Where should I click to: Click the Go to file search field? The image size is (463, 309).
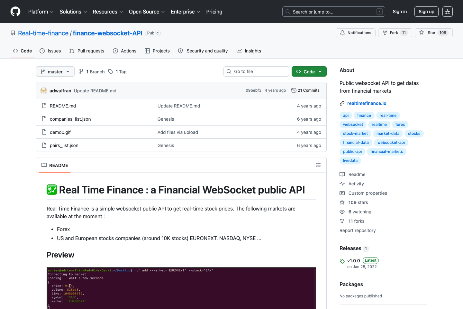click(x=256, y=71)
